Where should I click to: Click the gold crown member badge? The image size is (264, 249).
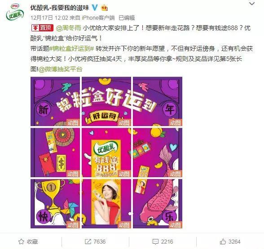tap(104, 8)
